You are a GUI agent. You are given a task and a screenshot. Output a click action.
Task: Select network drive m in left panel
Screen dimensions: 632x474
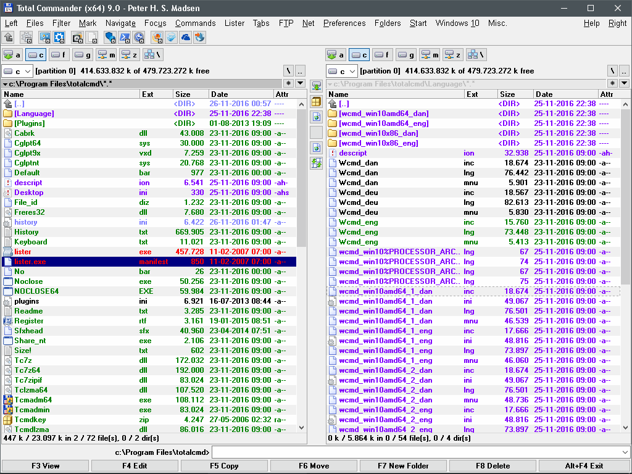click(x=106, y=55)
